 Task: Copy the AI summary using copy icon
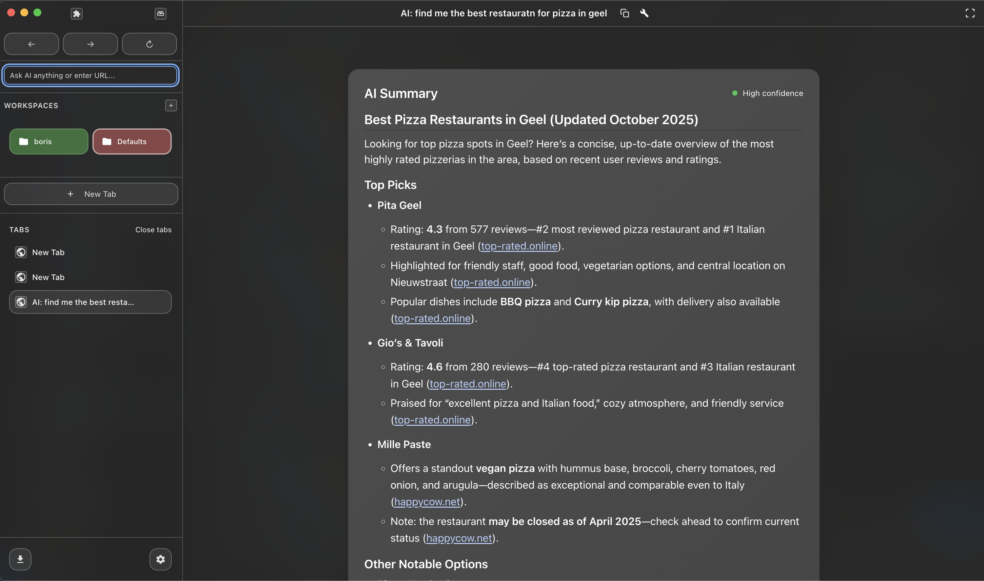pyautogui.click(x=624, y=13)
